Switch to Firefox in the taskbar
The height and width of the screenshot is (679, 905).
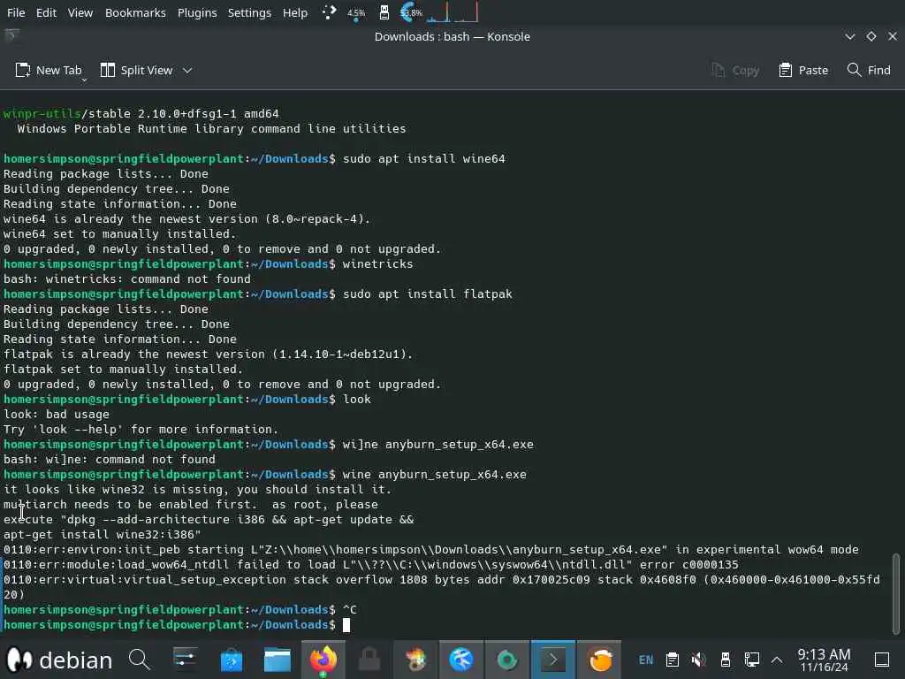pos(323,660)
